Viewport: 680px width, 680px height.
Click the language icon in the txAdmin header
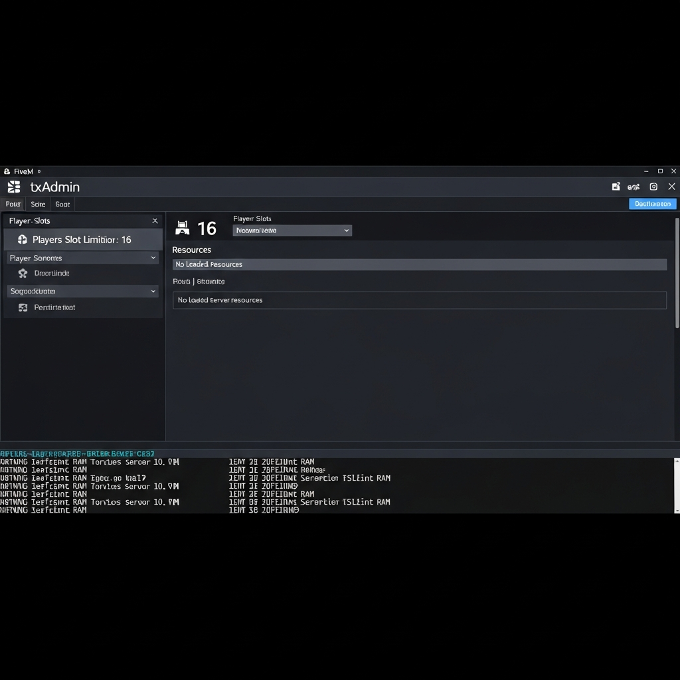coord(632,187)
